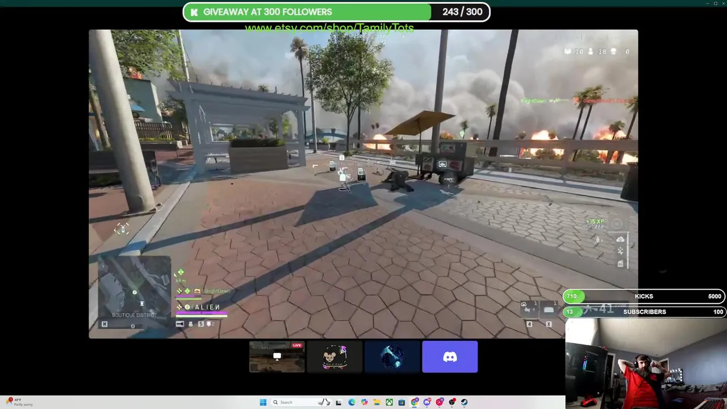
Task: Click the 243 / 300 follower counter
Action: click(462, 12)
